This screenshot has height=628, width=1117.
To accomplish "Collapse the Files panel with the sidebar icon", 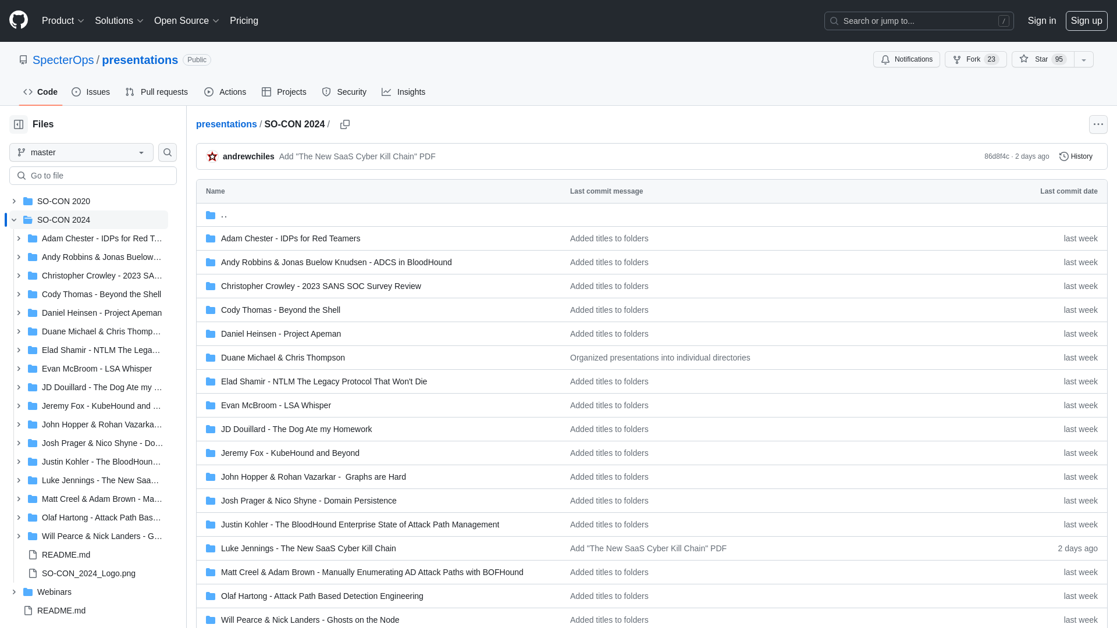I will coord(19,124).
